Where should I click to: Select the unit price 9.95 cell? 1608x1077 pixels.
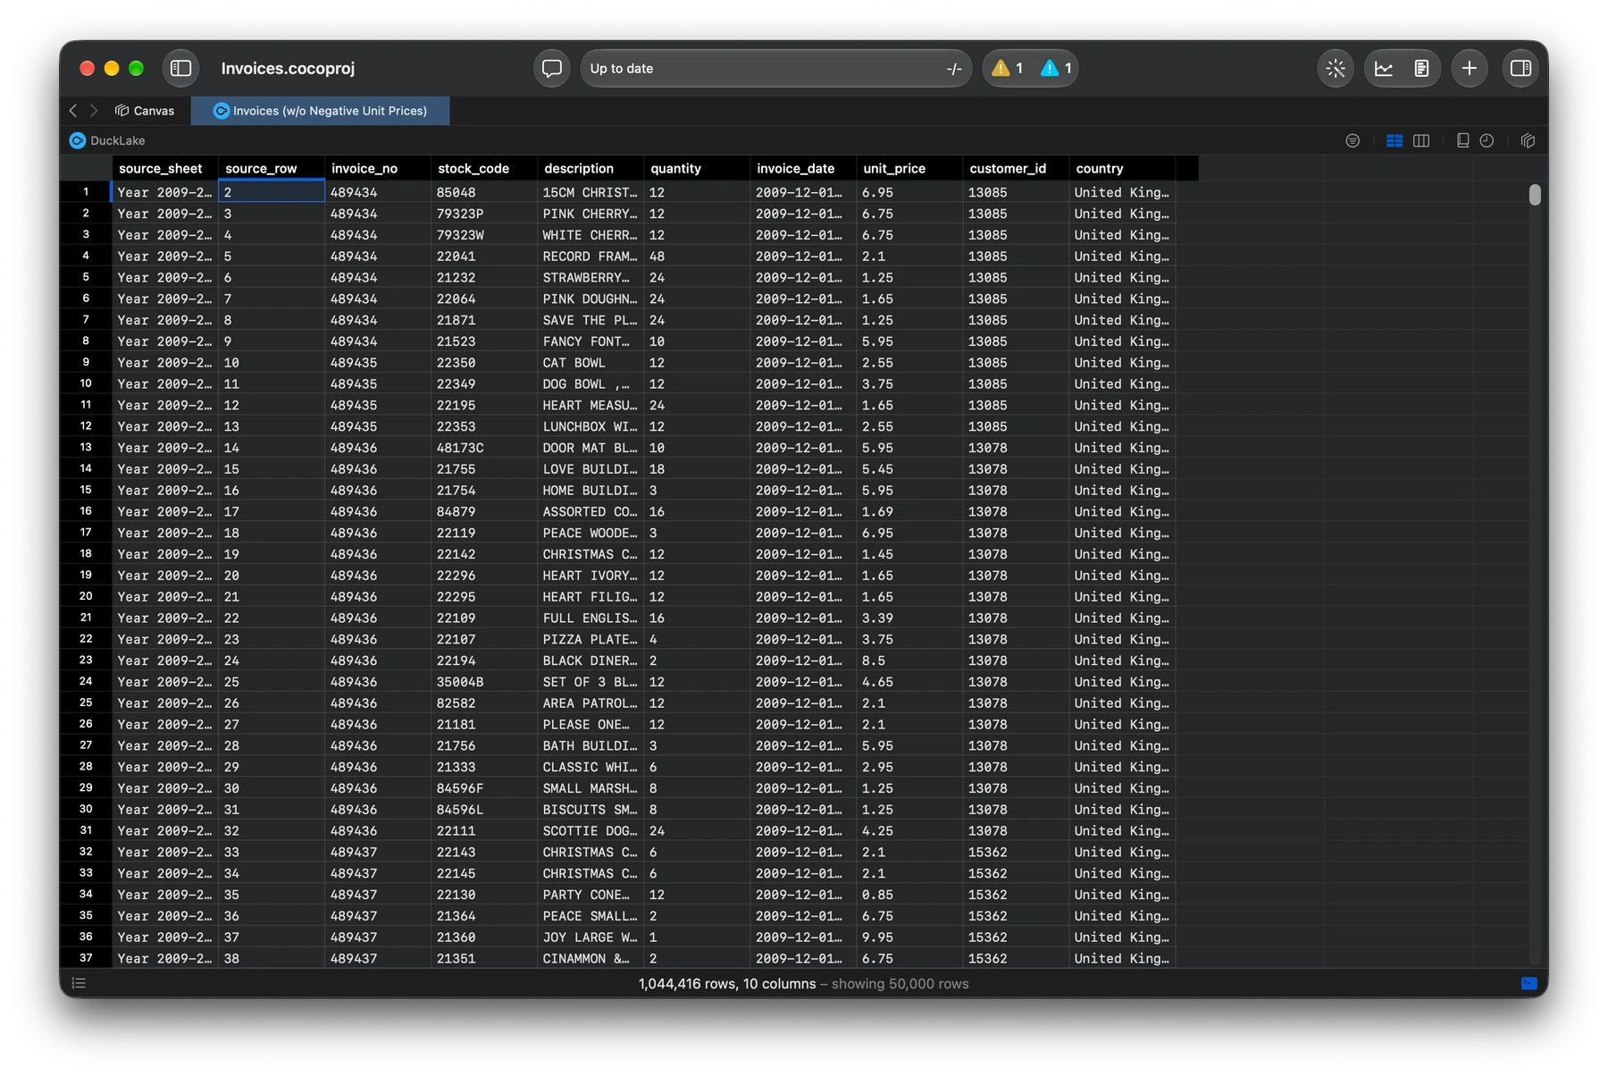[x=909, y=938]
